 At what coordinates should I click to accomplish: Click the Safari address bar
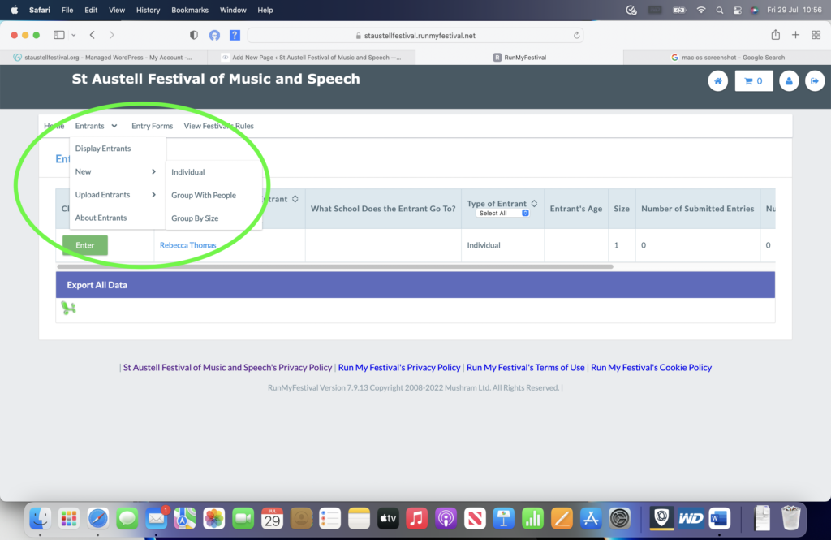tap(415, 36)
